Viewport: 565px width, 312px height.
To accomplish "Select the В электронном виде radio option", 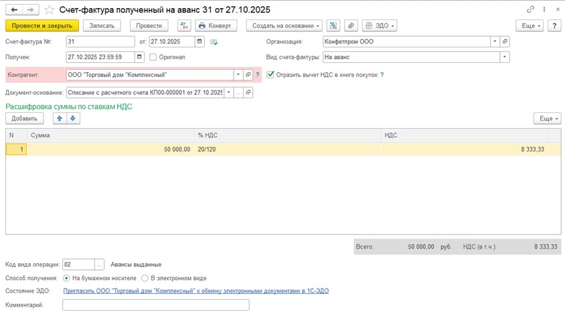I will click(144, 278).
